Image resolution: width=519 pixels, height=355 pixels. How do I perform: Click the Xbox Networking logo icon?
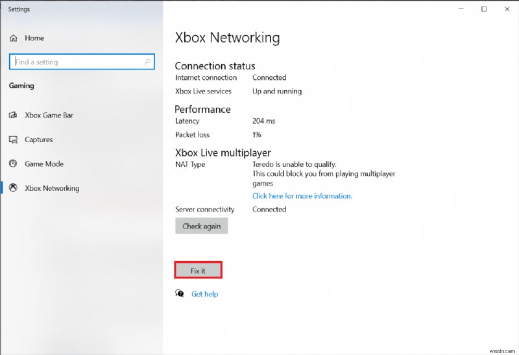12,188
